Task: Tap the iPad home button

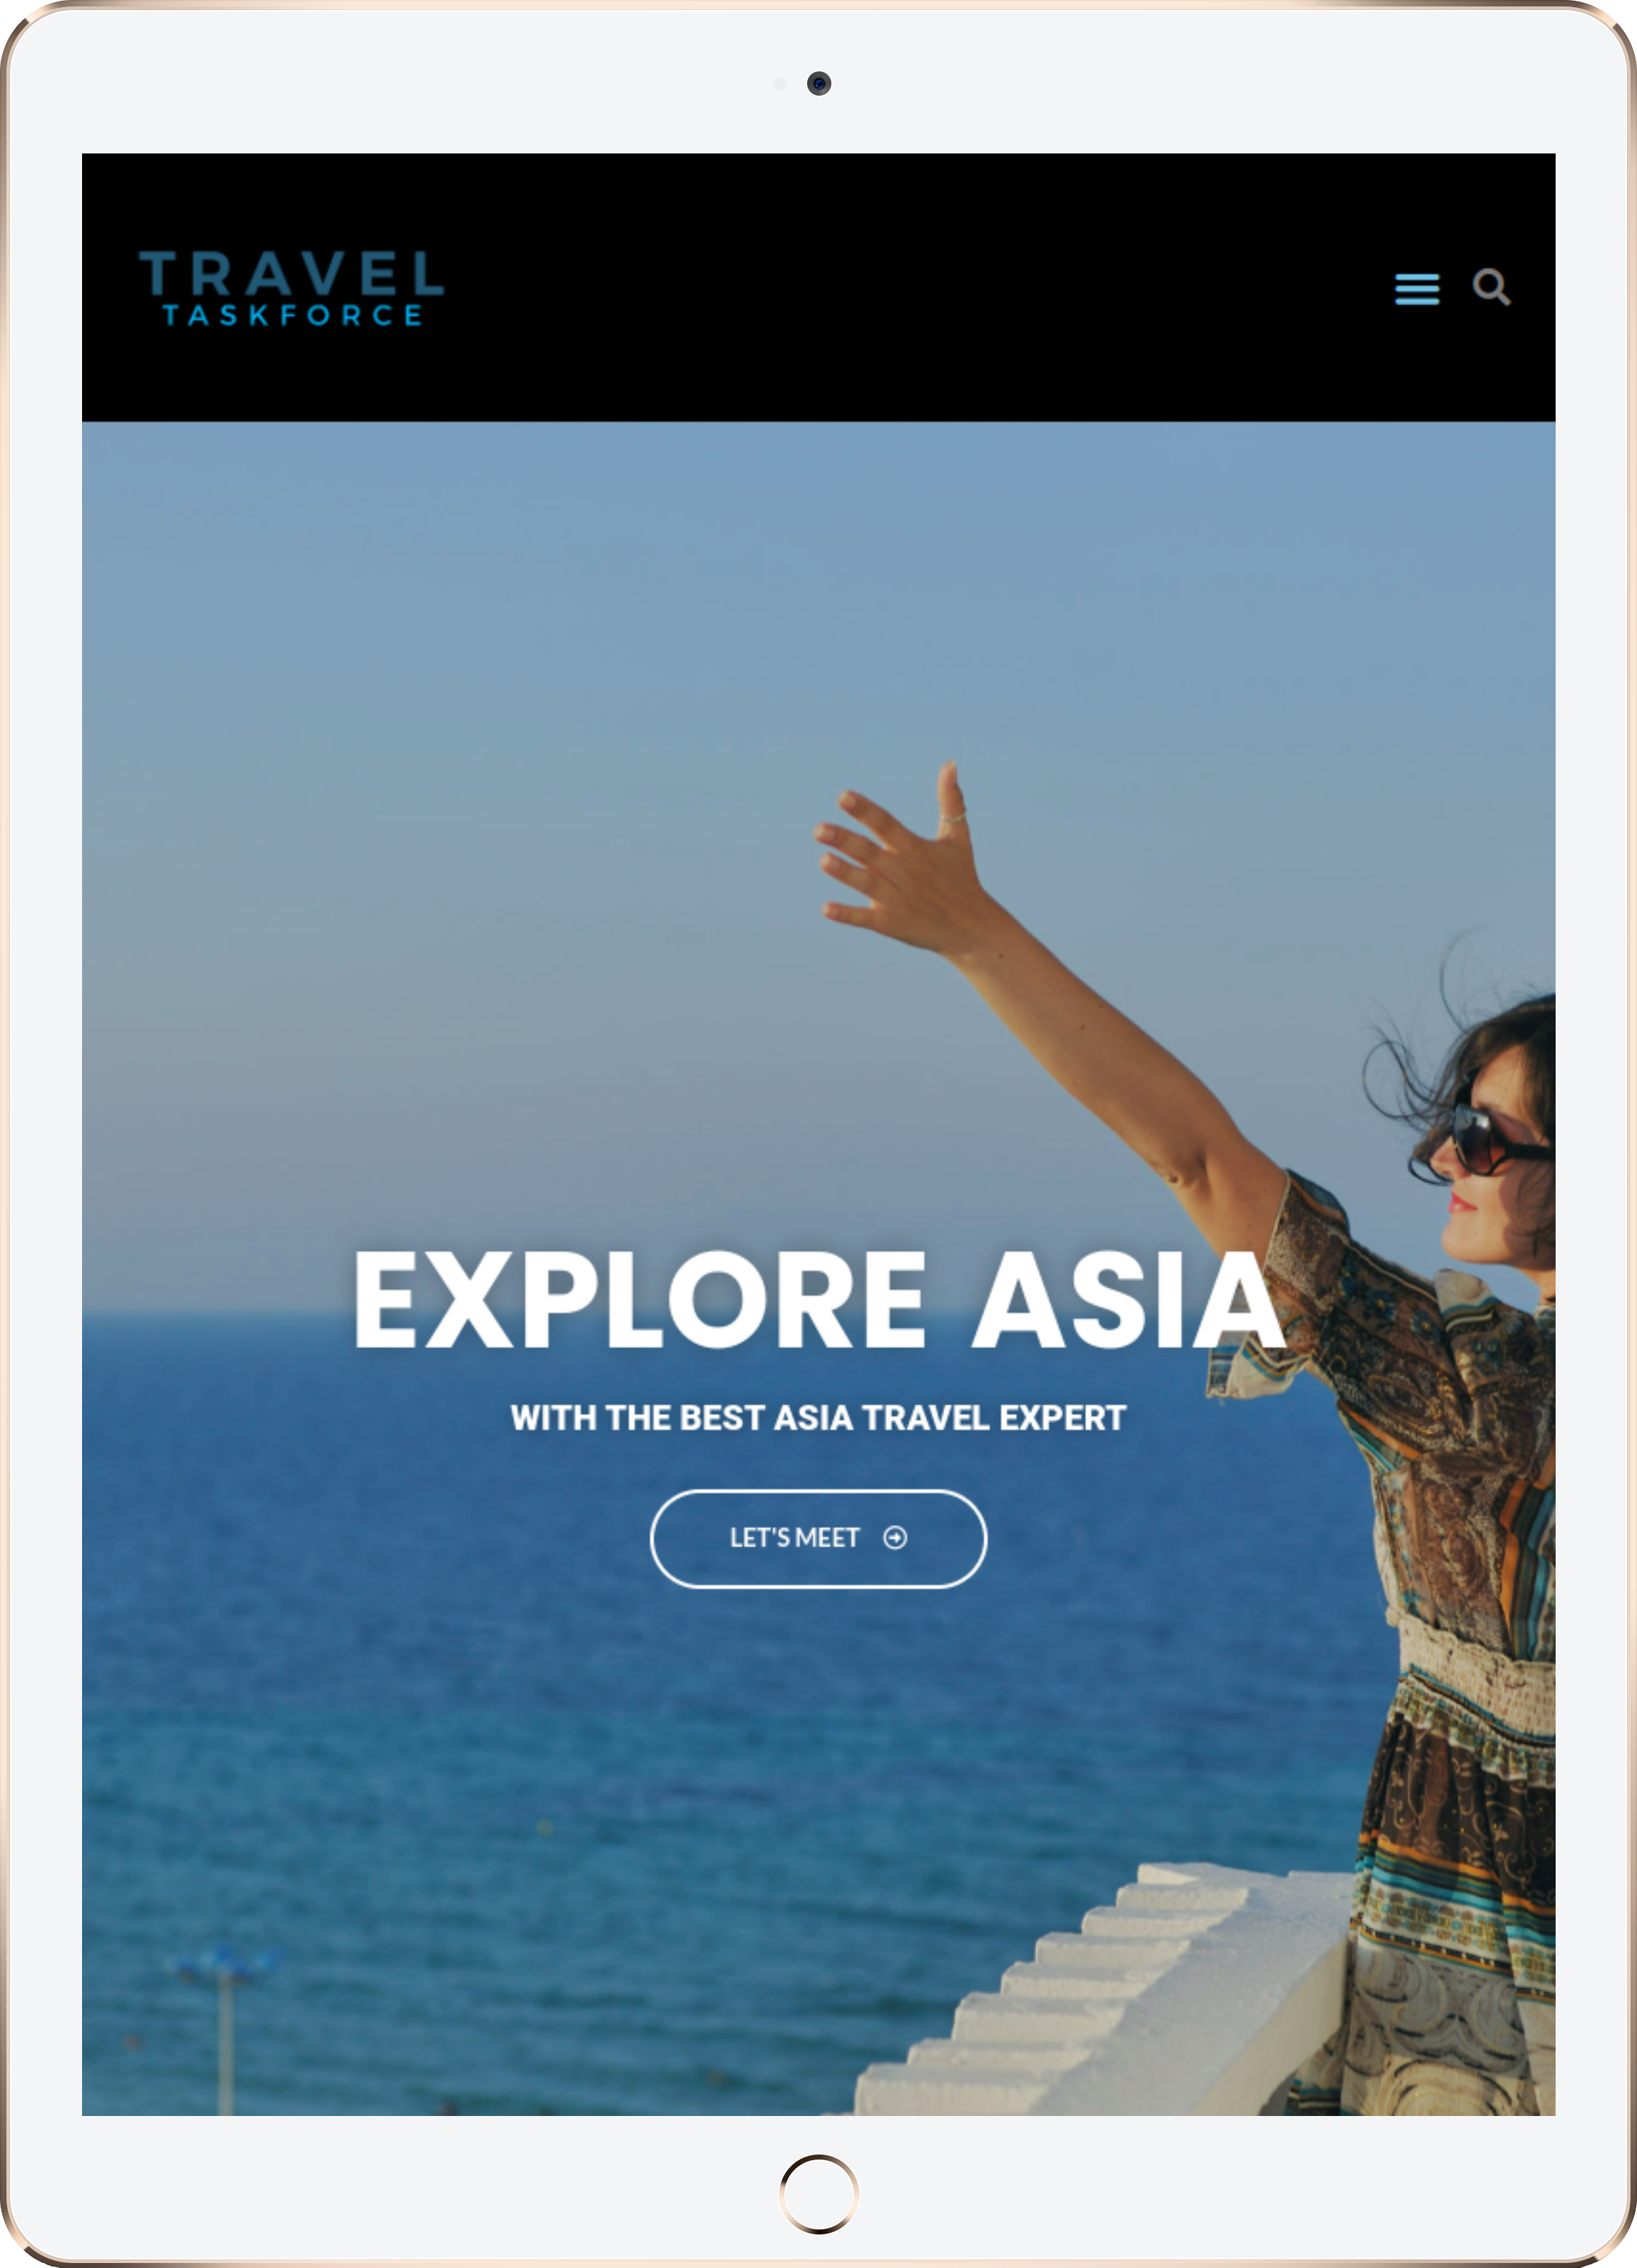Action: 819,2194
